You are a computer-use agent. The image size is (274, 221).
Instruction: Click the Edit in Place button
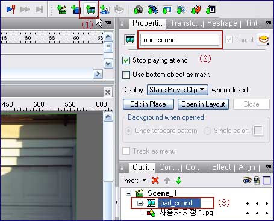click(148, 104)
